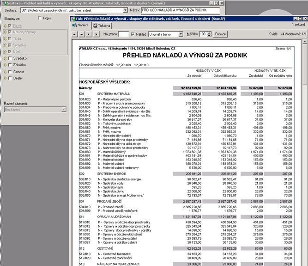This screenshot has height=266, width=308.
Task: Click reorder arrows icon beside Fis.rok
Action: click(x=5, y=26)
